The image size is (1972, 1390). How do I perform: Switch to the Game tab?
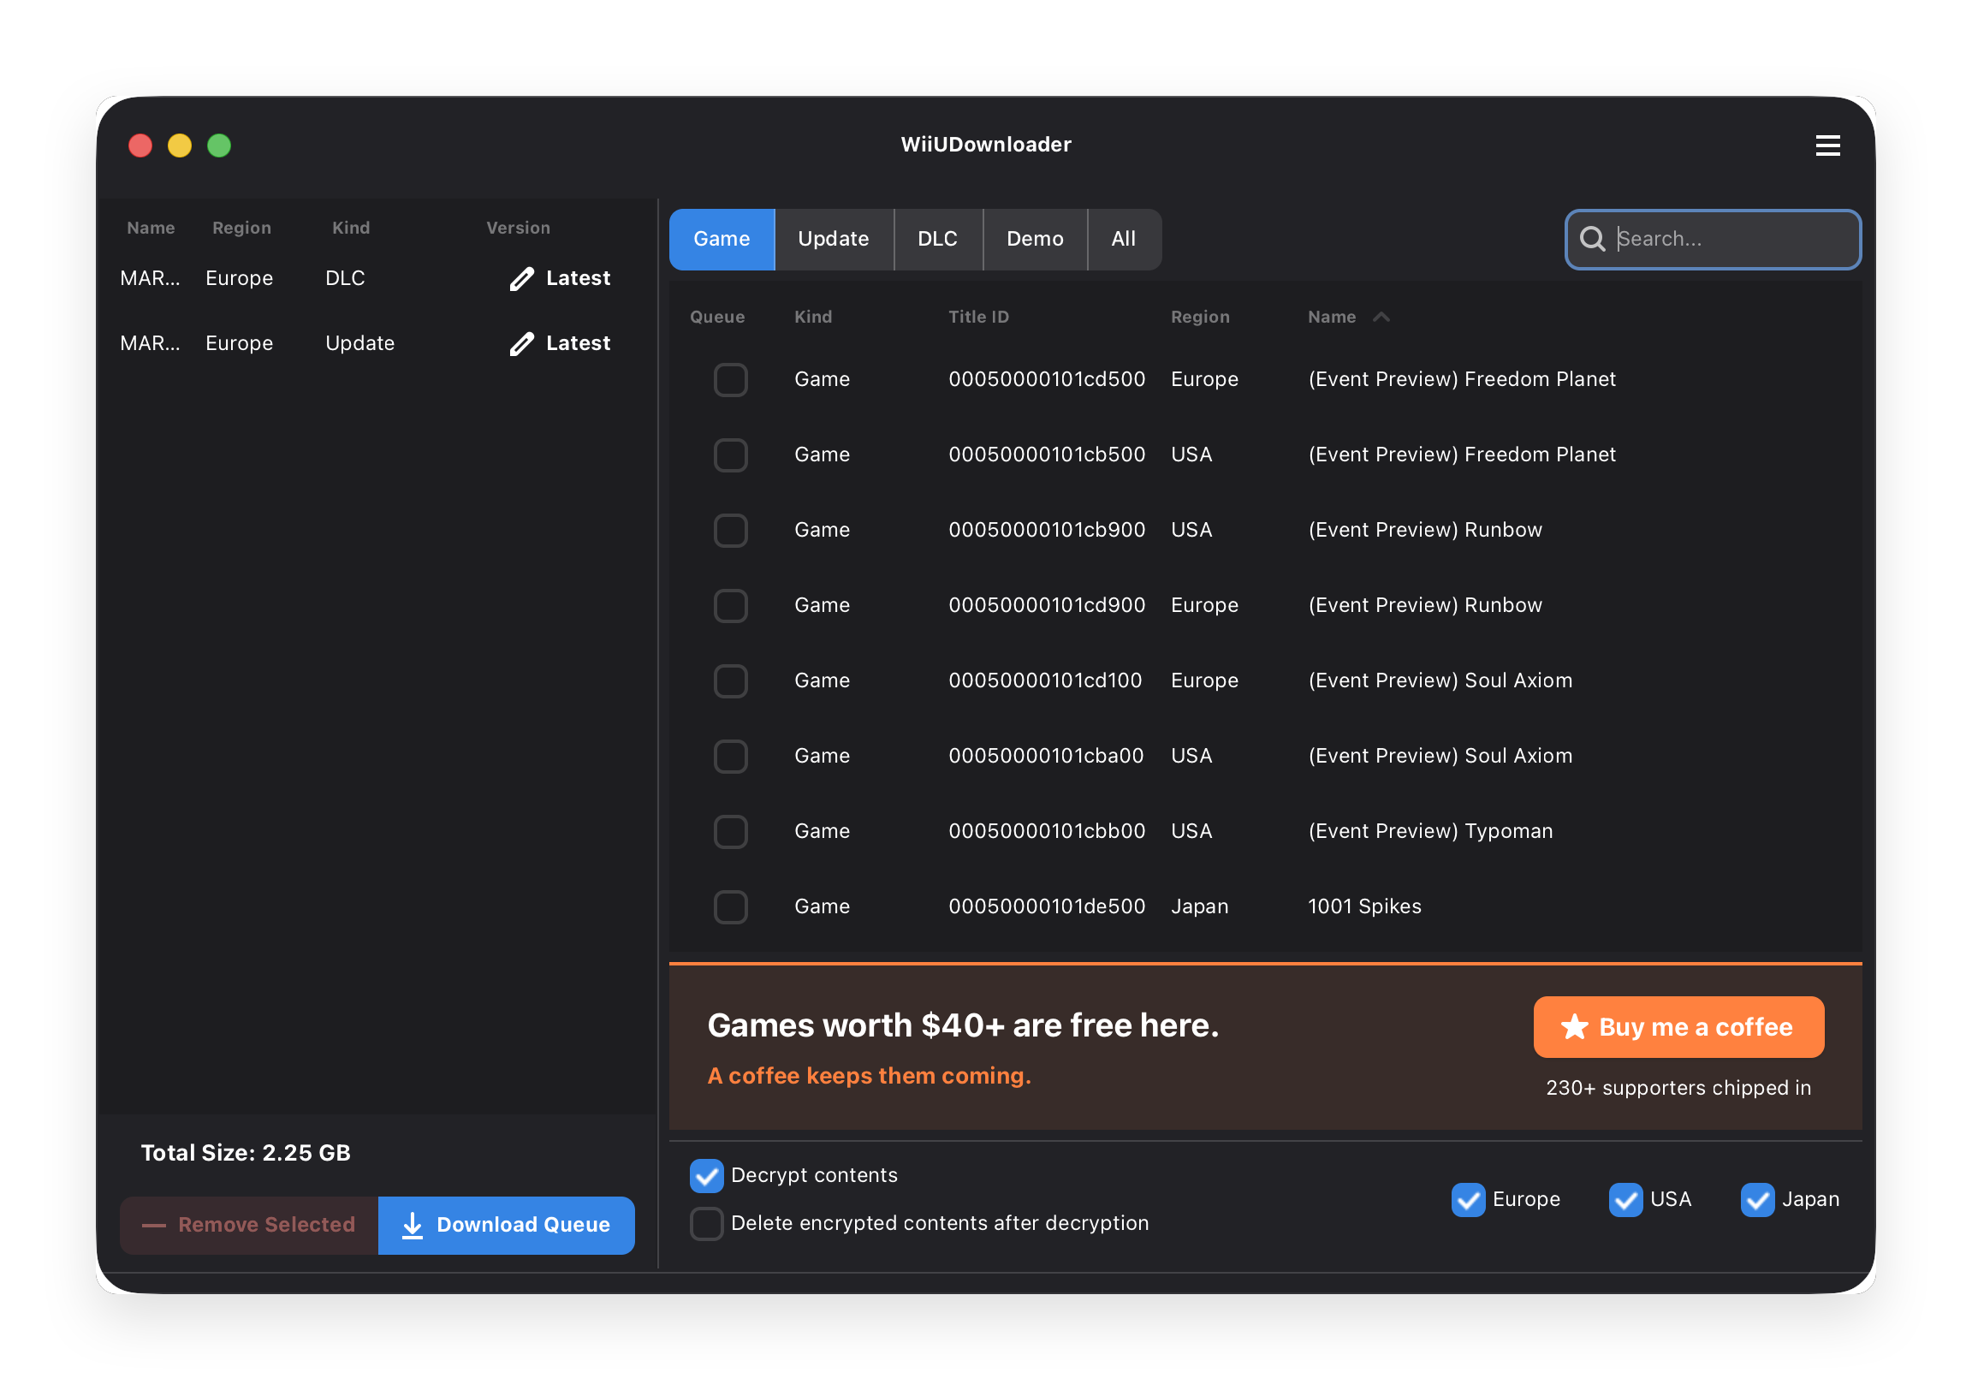click(x=722, y=239)
